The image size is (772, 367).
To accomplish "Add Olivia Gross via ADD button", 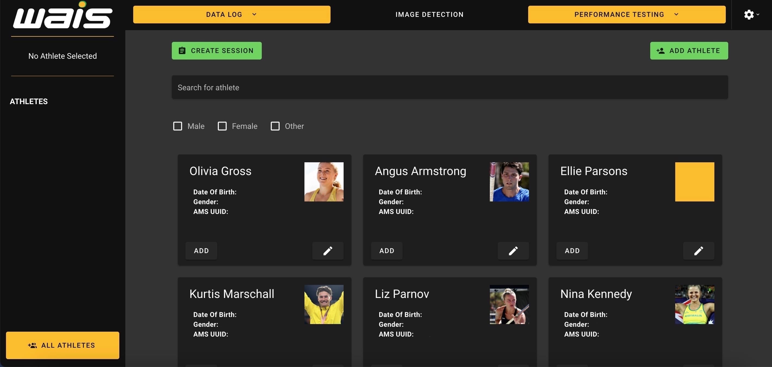I will 201,251.
